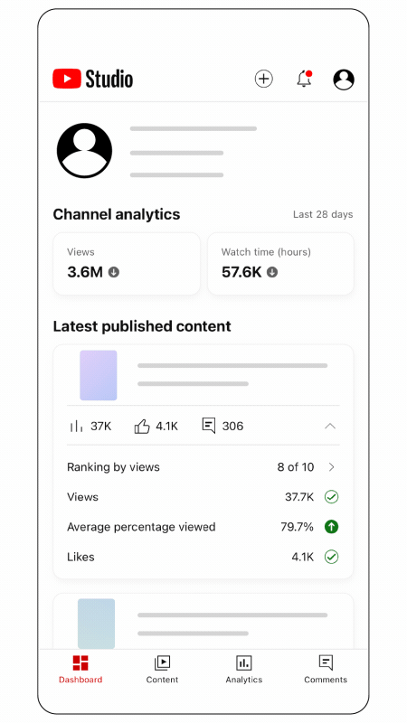Tap the Create plus icon
The height and width of the screenshot is (723, 407).
click(264, 79)
